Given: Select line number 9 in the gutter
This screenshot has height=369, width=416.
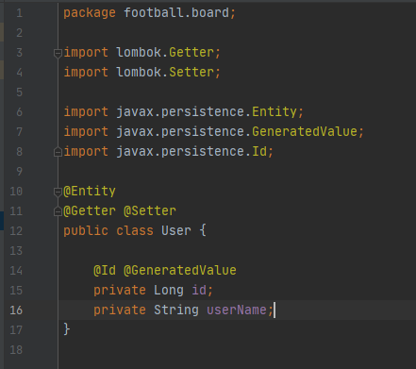Looking at the screenshot, I should coord(19,172).
